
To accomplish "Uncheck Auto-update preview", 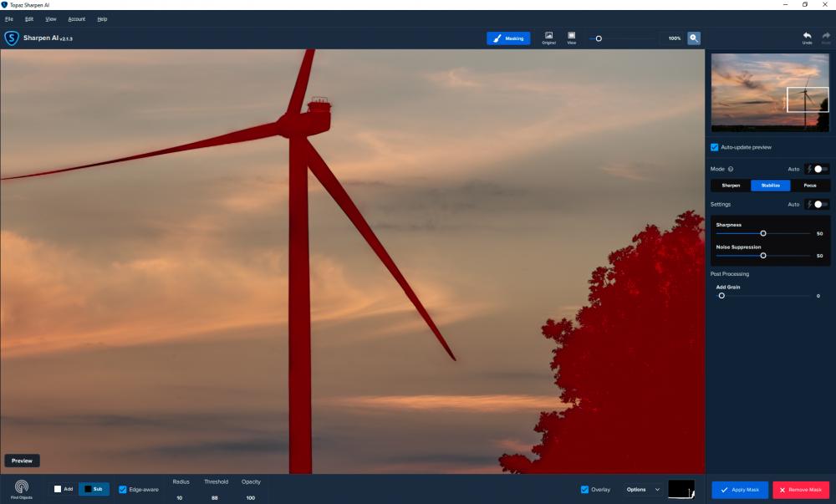I will point(715,147).
